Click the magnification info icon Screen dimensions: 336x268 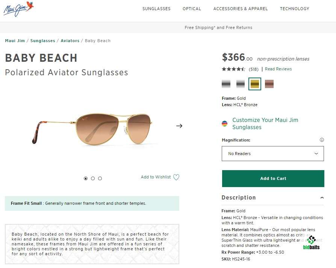322,140
